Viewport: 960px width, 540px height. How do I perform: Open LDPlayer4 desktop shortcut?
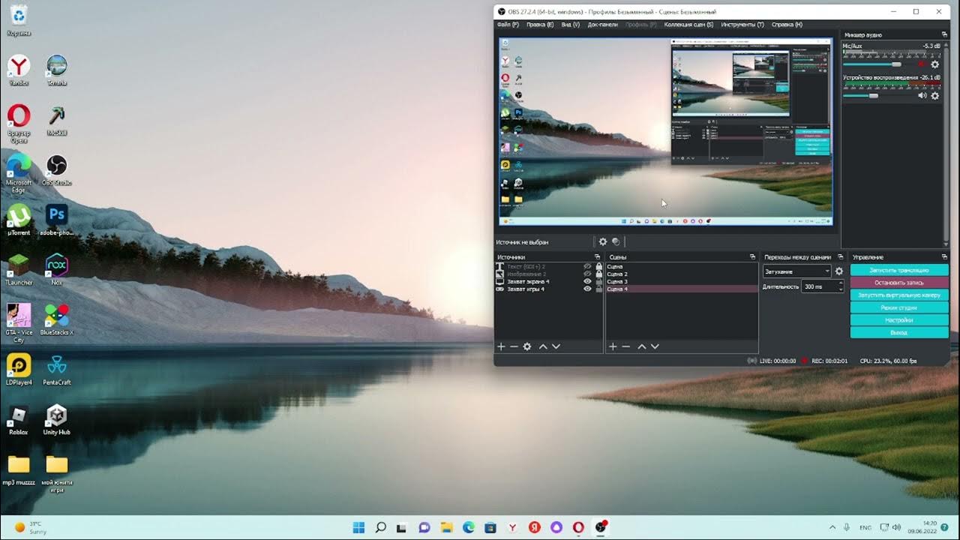click(19, 370)
